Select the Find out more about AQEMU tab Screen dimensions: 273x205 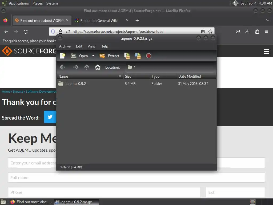coord(42,21)
